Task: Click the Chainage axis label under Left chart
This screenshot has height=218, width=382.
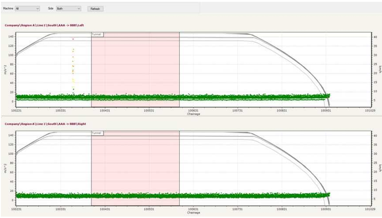Action: click(x=194, y=114)
